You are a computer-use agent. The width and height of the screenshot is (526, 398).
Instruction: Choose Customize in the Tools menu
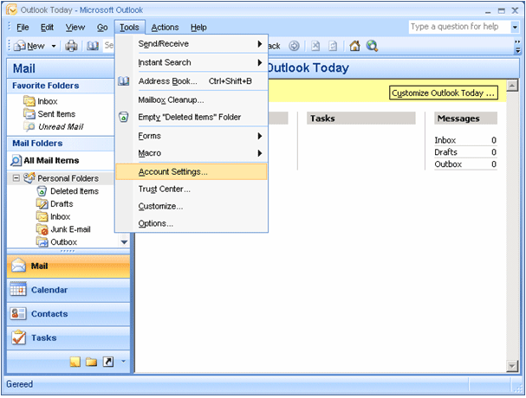click(192, 206)
